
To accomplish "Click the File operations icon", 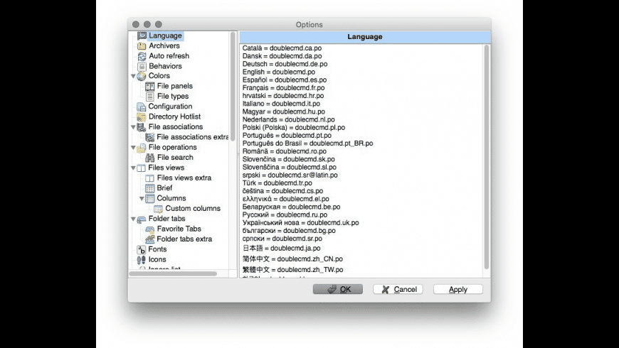I will tap(142, 148).
